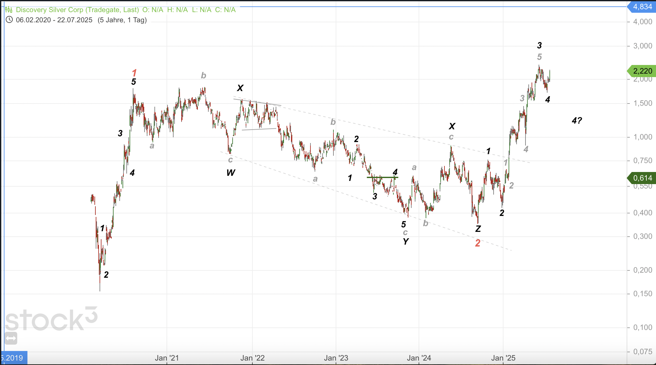Click the Jan '24 time axis label
This screenshot has width=656, height=365.
pyautogui.click(x=419, y=358)
